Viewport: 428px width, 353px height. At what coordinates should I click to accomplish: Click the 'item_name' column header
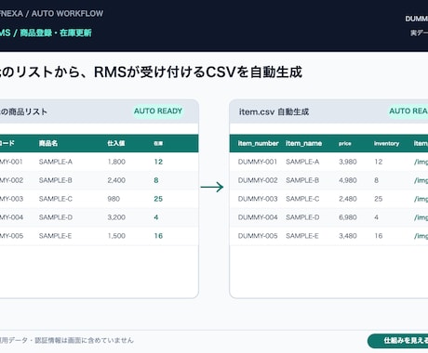pyautogui.click(x=303, y=143)
